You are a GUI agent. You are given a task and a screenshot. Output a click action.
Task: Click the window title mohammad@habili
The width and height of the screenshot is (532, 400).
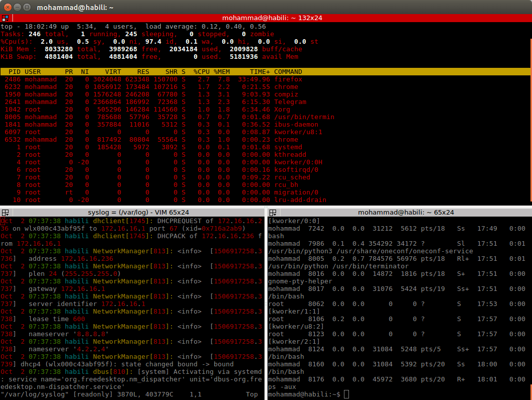[x=74, y=7]
